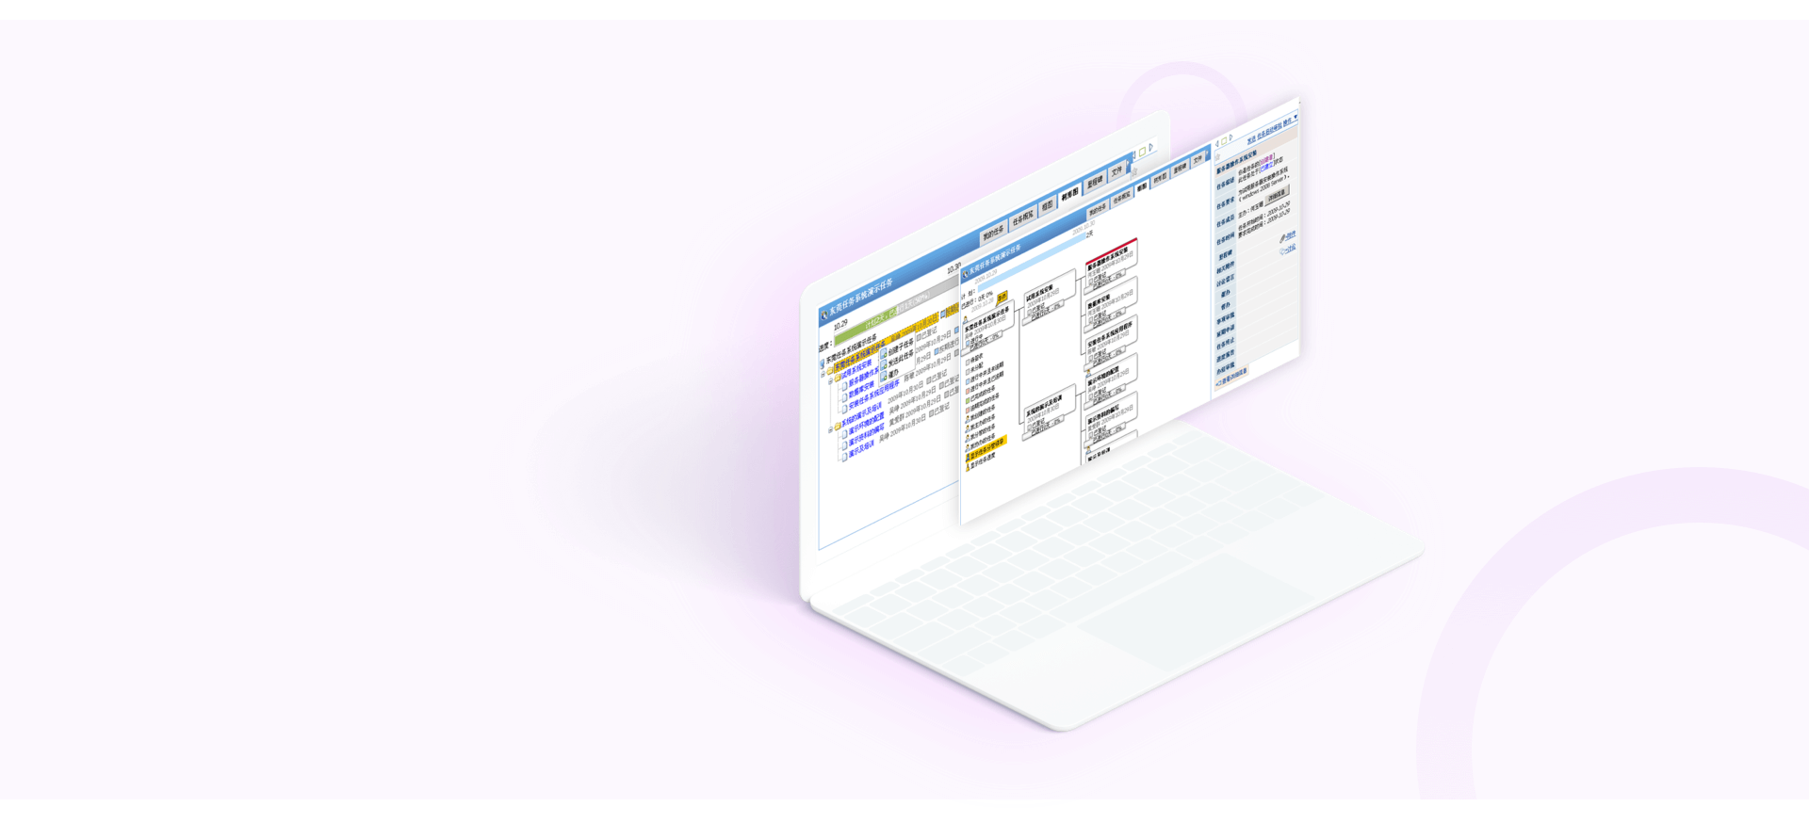Collapse the 试用系统安装 folder in the task tree
Image resolution: width=1809 pixels, height=823 pixels.
click(830, 381)
